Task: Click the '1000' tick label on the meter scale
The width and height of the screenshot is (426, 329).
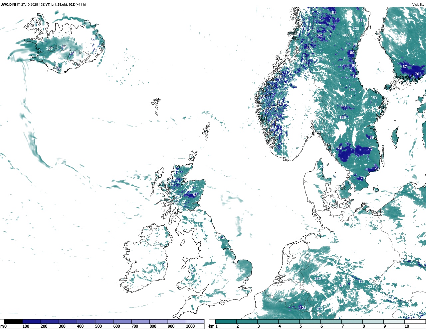Action: click(190, 326)
